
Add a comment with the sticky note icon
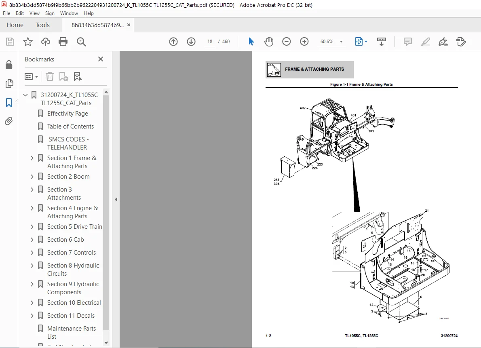[x=408, y=41]
